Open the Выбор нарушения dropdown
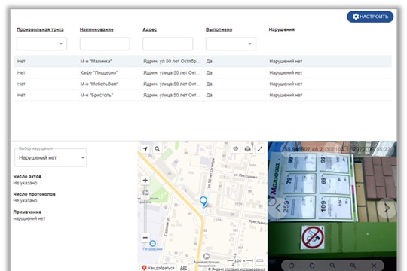This screenshot has width=407, height=271. point(50,157)
